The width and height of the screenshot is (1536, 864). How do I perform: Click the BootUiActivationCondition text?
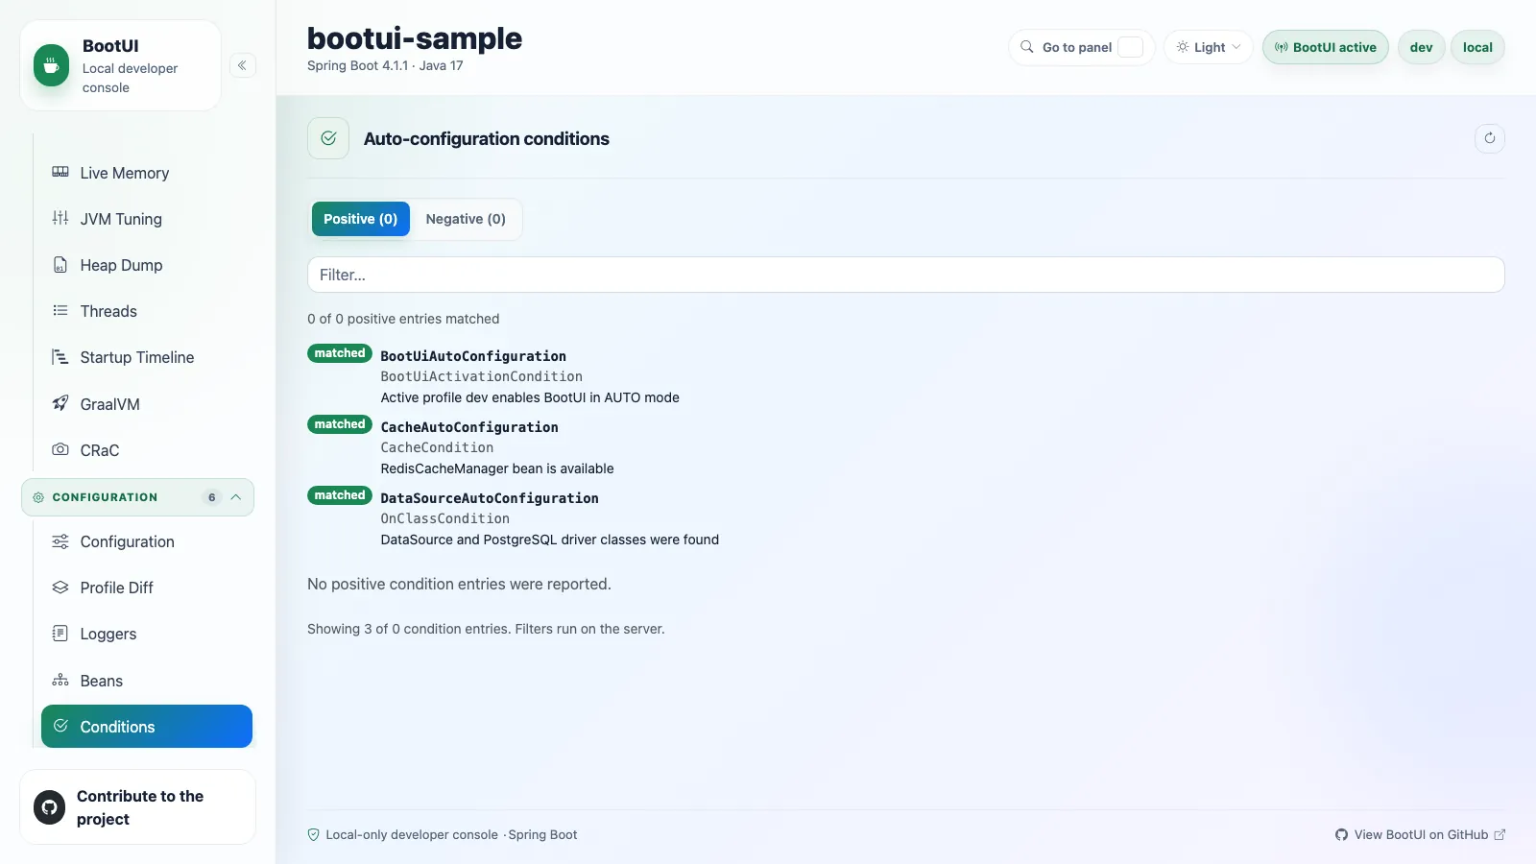tap(482, 376)
